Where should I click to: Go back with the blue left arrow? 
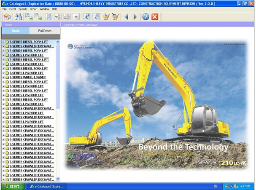coord(126,17)
